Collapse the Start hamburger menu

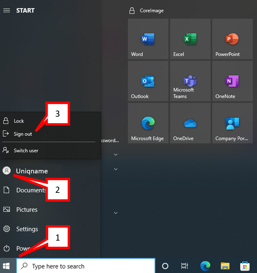6,11
